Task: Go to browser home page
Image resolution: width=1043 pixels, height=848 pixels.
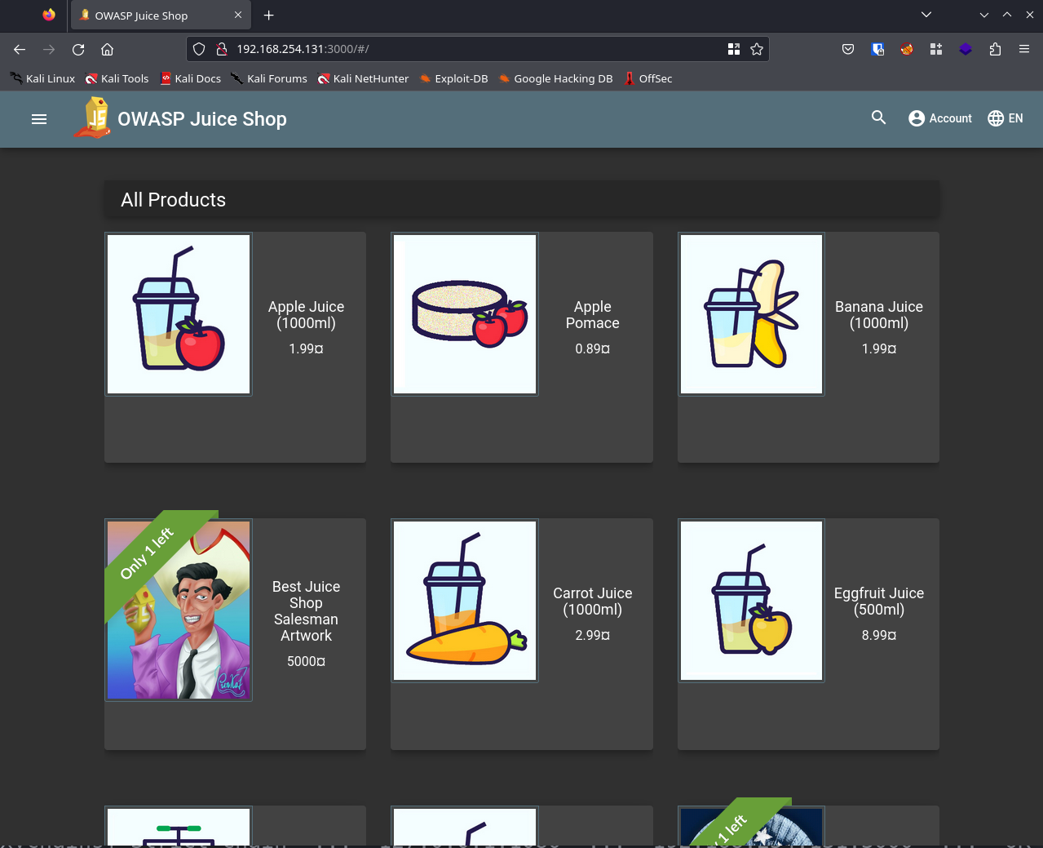Action: click(107, 50)
